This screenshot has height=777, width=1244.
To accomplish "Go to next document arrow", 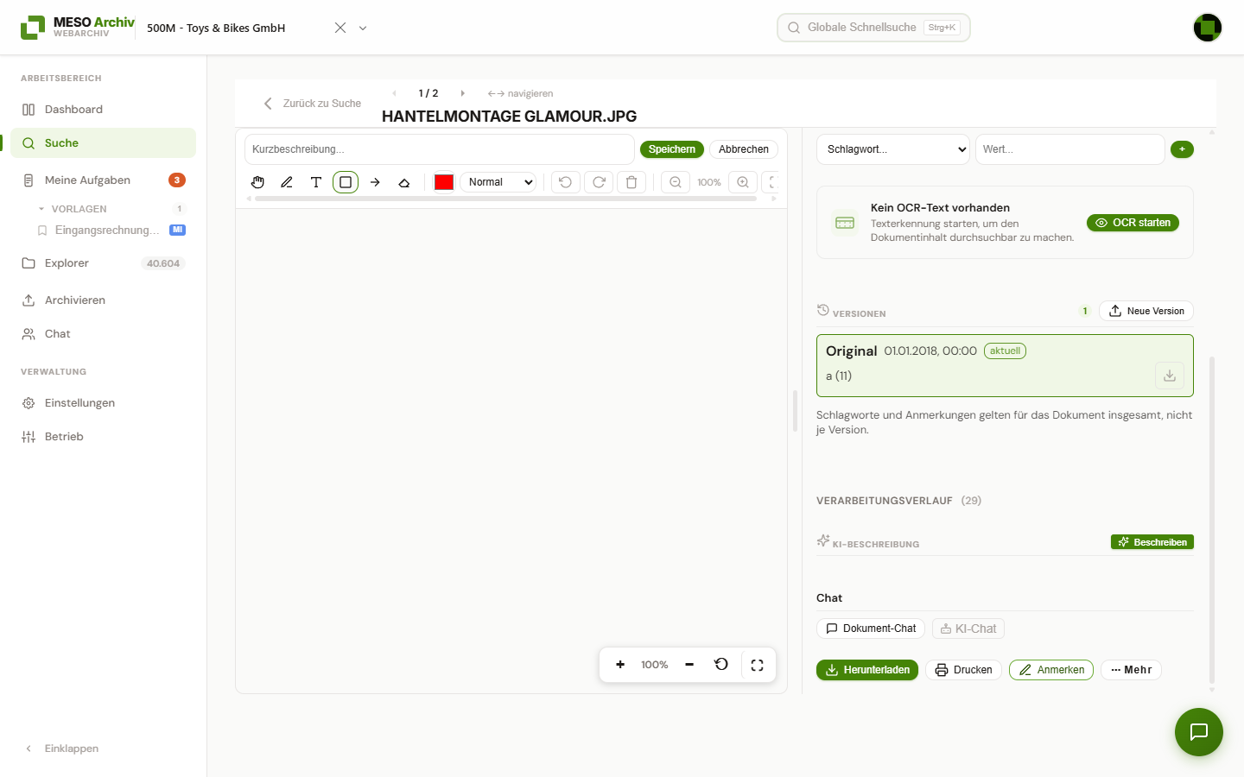I will (x=462, y=93).
